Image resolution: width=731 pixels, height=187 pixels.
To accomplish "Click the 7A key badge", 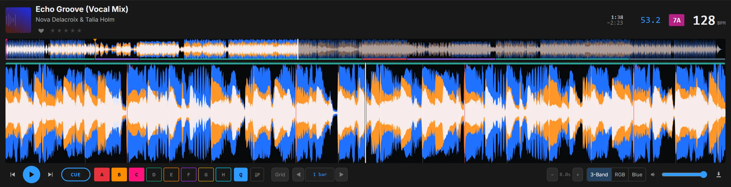I will [x=676, y=20].
